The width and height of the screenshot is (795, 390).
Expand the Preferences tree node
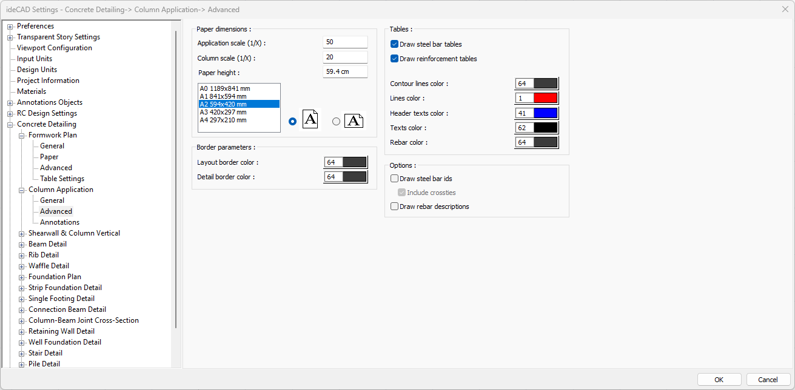click(10, 27)
